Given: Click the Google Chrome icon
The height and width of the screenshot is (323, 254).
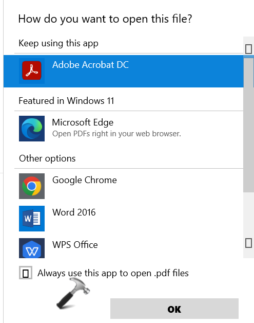Looking at the screenshot, I should 32,186.
